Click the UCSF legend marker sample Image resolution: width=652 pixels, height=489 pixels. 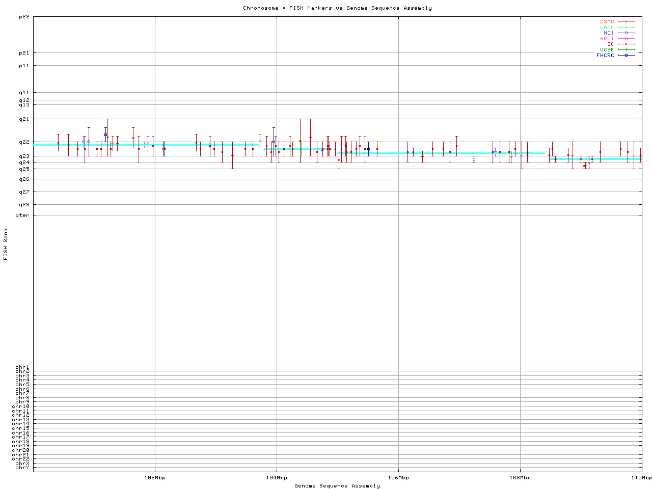click(626, 50)
